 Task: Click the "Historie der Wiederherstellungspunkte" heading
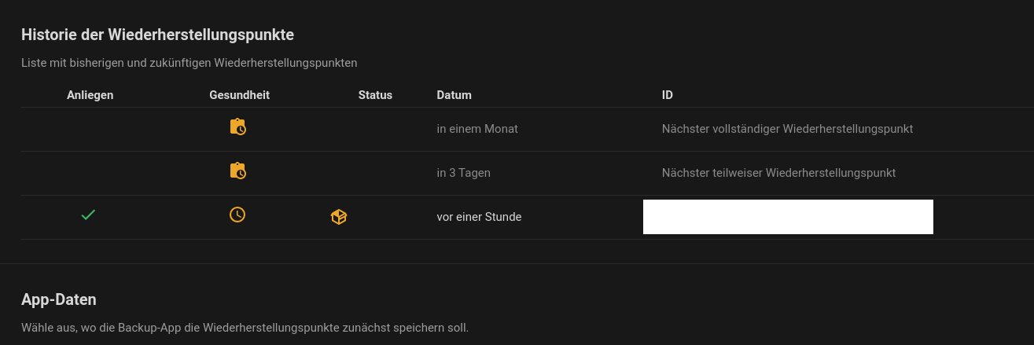[x=157, y=35]
